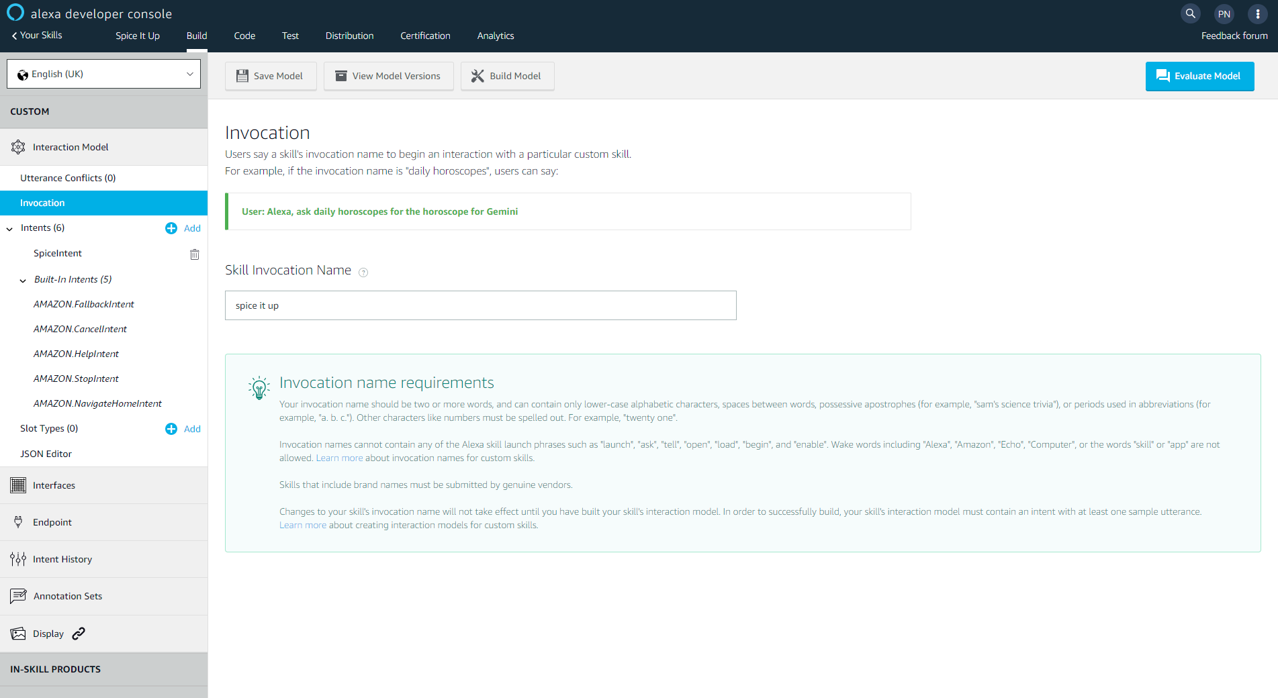
Task: Select AMAZON.NavigateHomeIntent
Action: 97,403
